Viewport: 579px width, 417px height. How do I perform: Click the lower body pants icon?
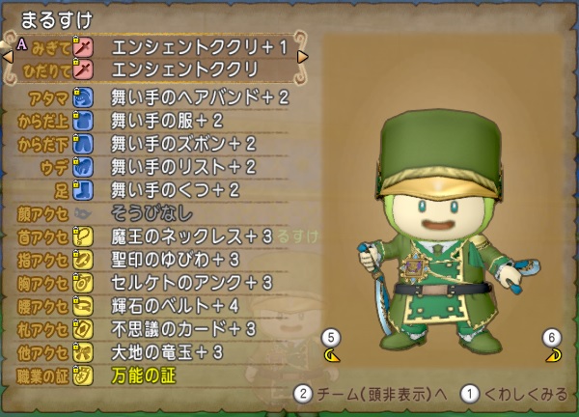point(83,144)
